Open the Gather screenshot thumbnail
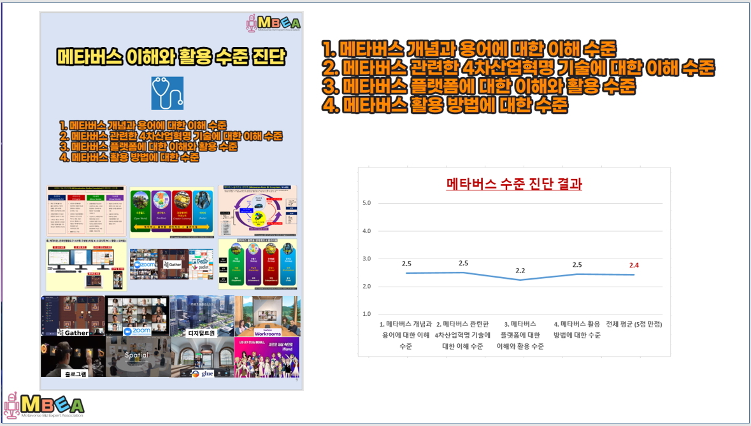 pyautogui.click(x=73, y=316)
